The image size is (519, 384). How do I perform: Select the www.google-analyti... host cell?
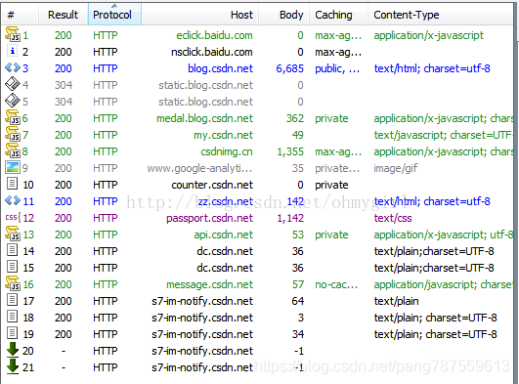coord(200,168)
